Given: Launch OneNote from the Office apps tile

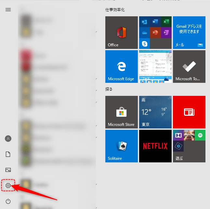Looking at the screenshot, I should point(166,33).
